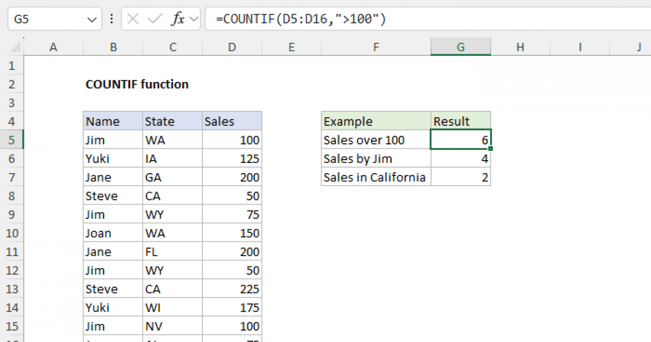
Task: Click the vertical three-dot menu beside Name Box
Action: 111,18
